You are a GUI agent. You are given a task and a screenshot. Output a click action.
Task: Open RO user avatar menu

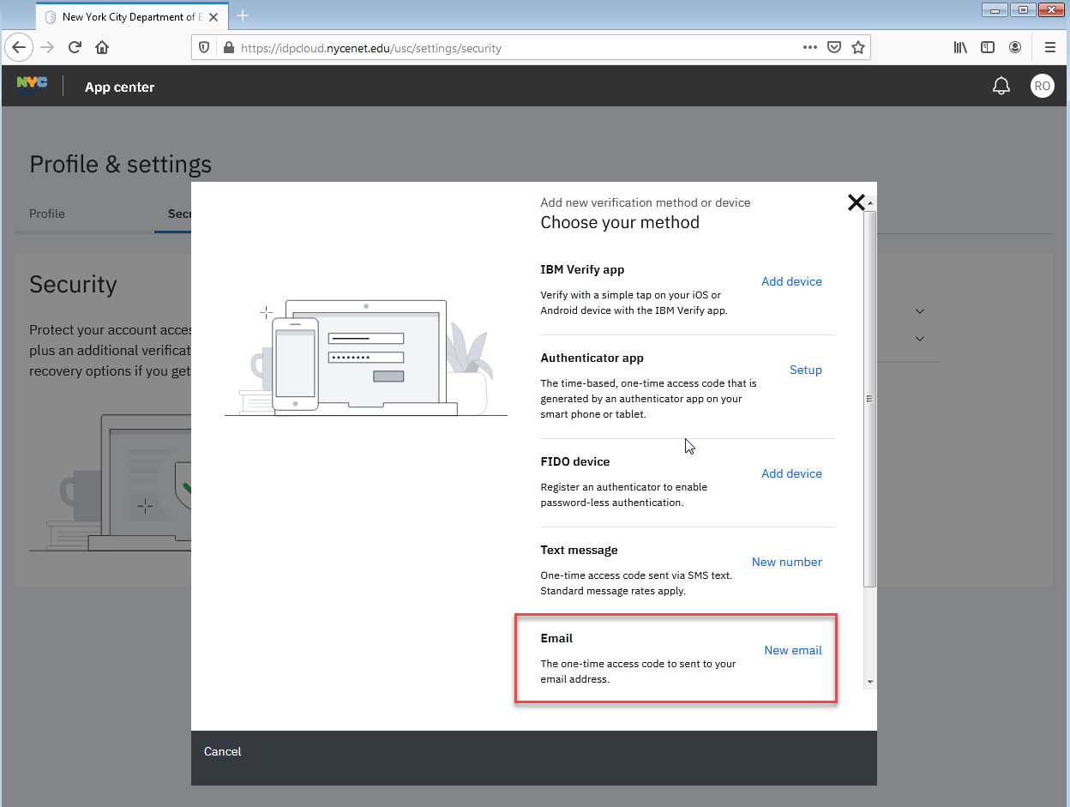1042,87
